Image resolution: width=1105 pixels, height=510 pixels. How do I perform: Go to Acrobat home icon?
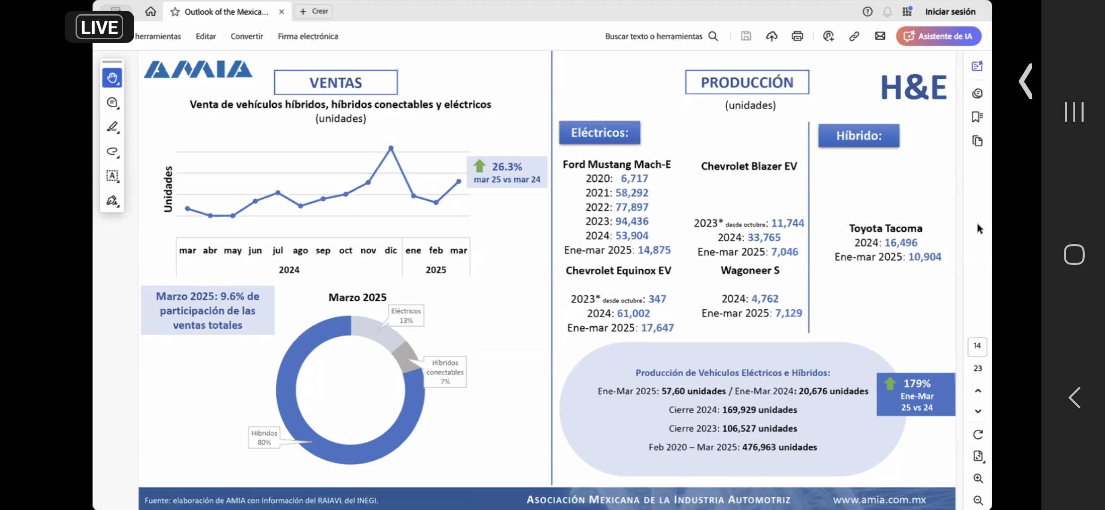coord(151,11)
